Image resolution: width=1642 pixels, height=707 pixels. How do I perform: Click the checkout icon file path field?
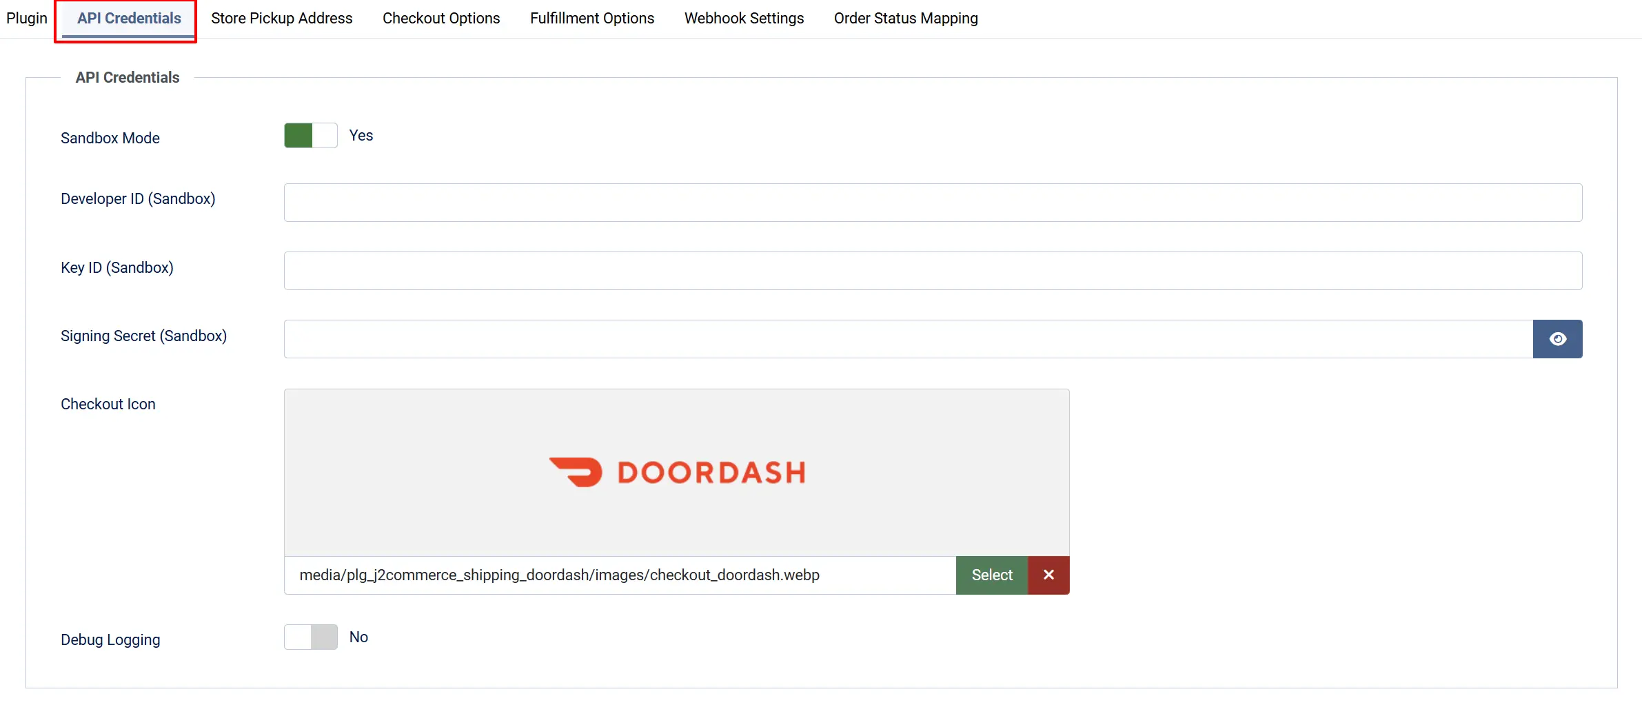(620, 575)
